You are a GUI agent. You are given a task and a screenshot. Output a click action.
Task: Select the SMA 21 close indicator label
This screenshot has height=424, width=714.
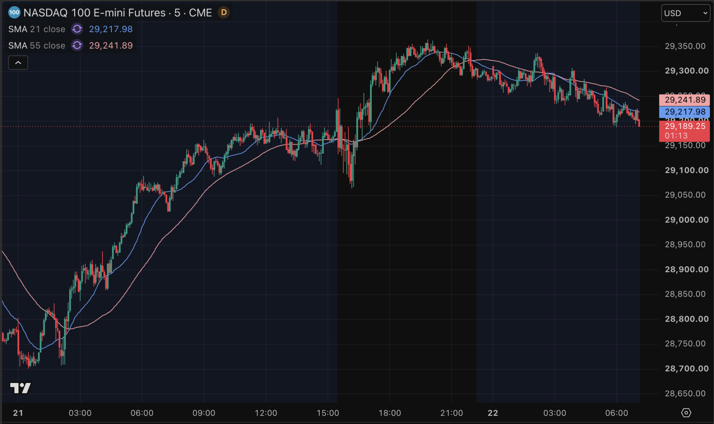pyautogui.click(x=37, y=29)
